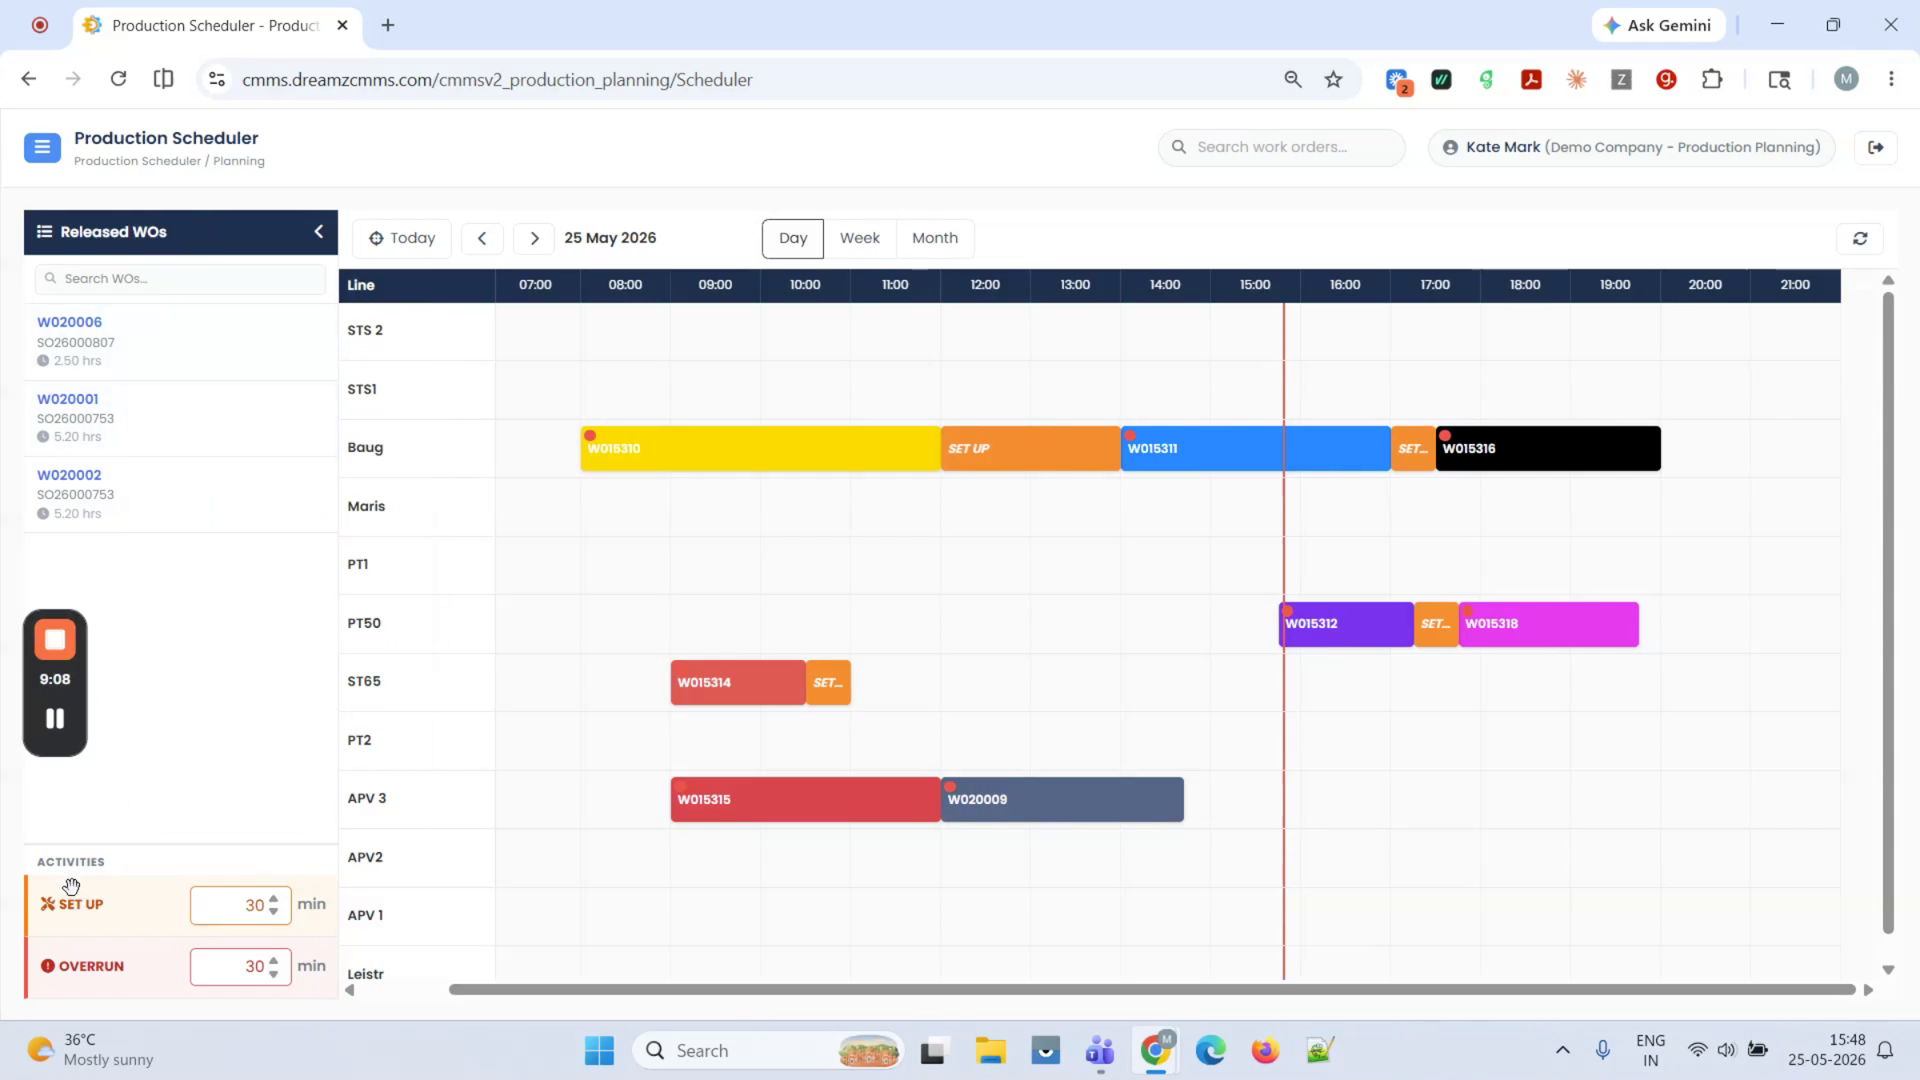Image resolution: width=1920 pixels, height=1080 pixels.
Task: Open work order W020002
Action: [x=70, y=474]
